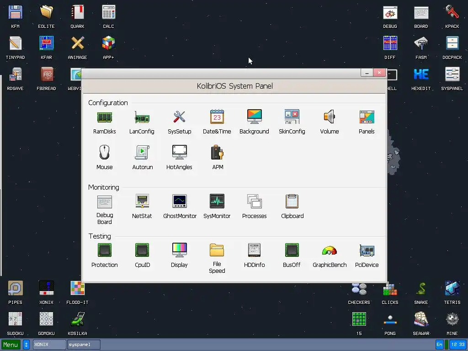
Task: Launch MINE game desktop icon
Action: [x=452, y=319]
